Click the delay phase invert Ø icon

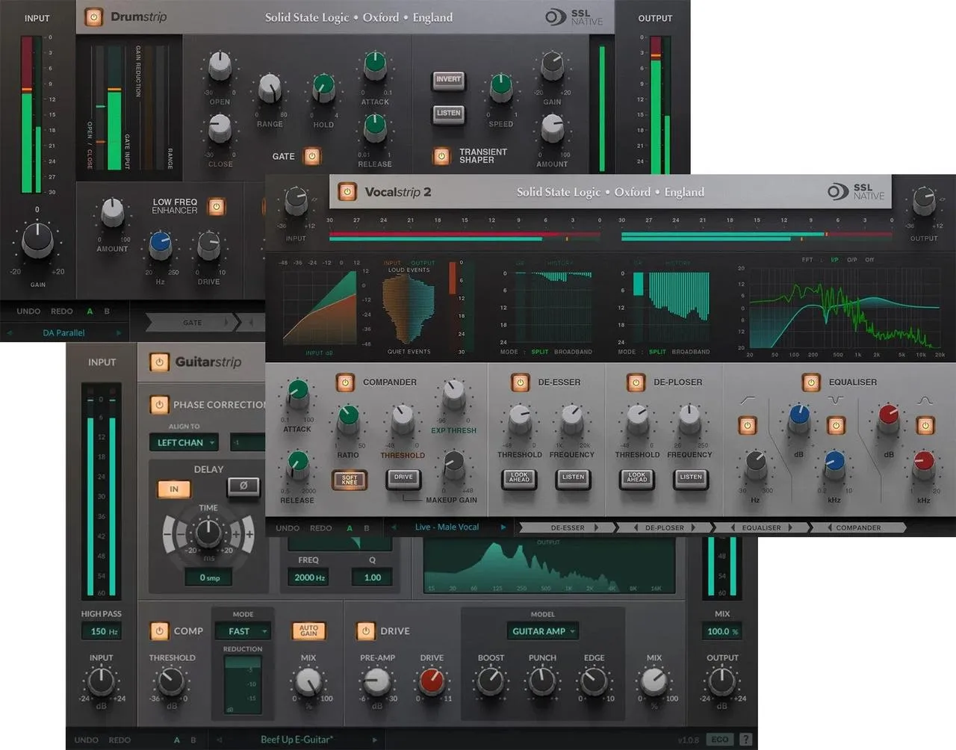[243, 486]
